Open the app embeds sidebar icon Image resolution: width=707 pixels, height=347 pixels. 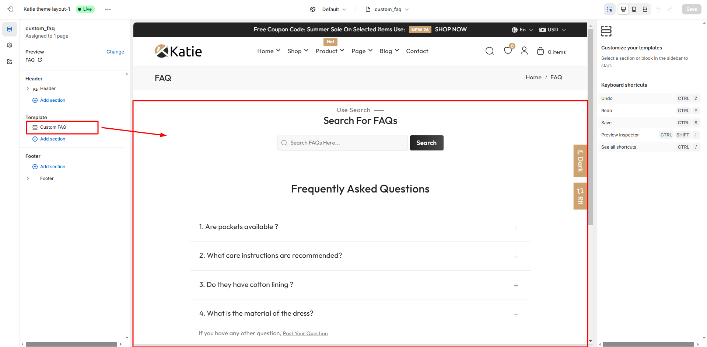point(10,62)
